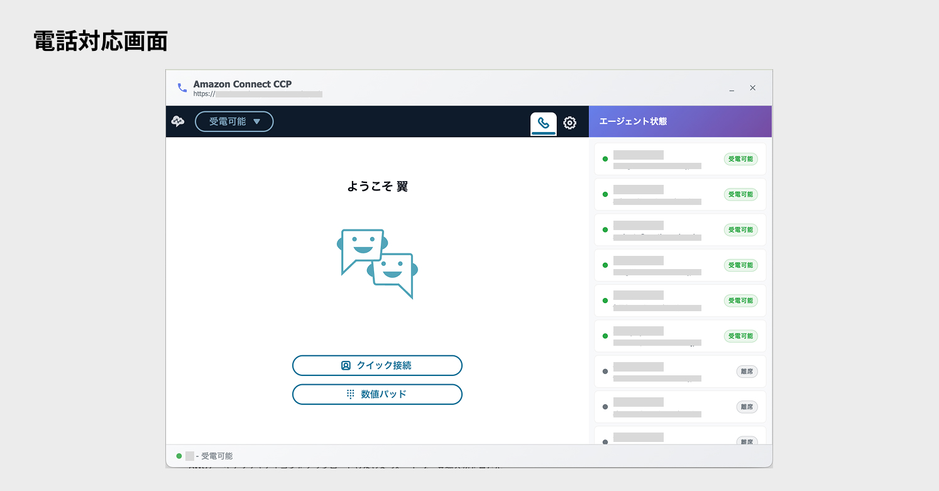Minimize the Amazon Connect CCP window
Screen dimensions: 939x491
pyautogui.click(x=732, y=89)
